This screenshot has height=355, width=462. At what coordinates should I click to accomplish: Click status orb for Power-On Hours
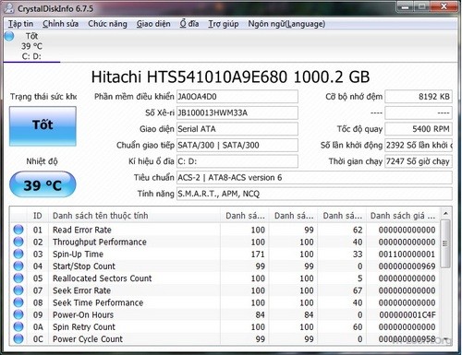click(18, 314)
